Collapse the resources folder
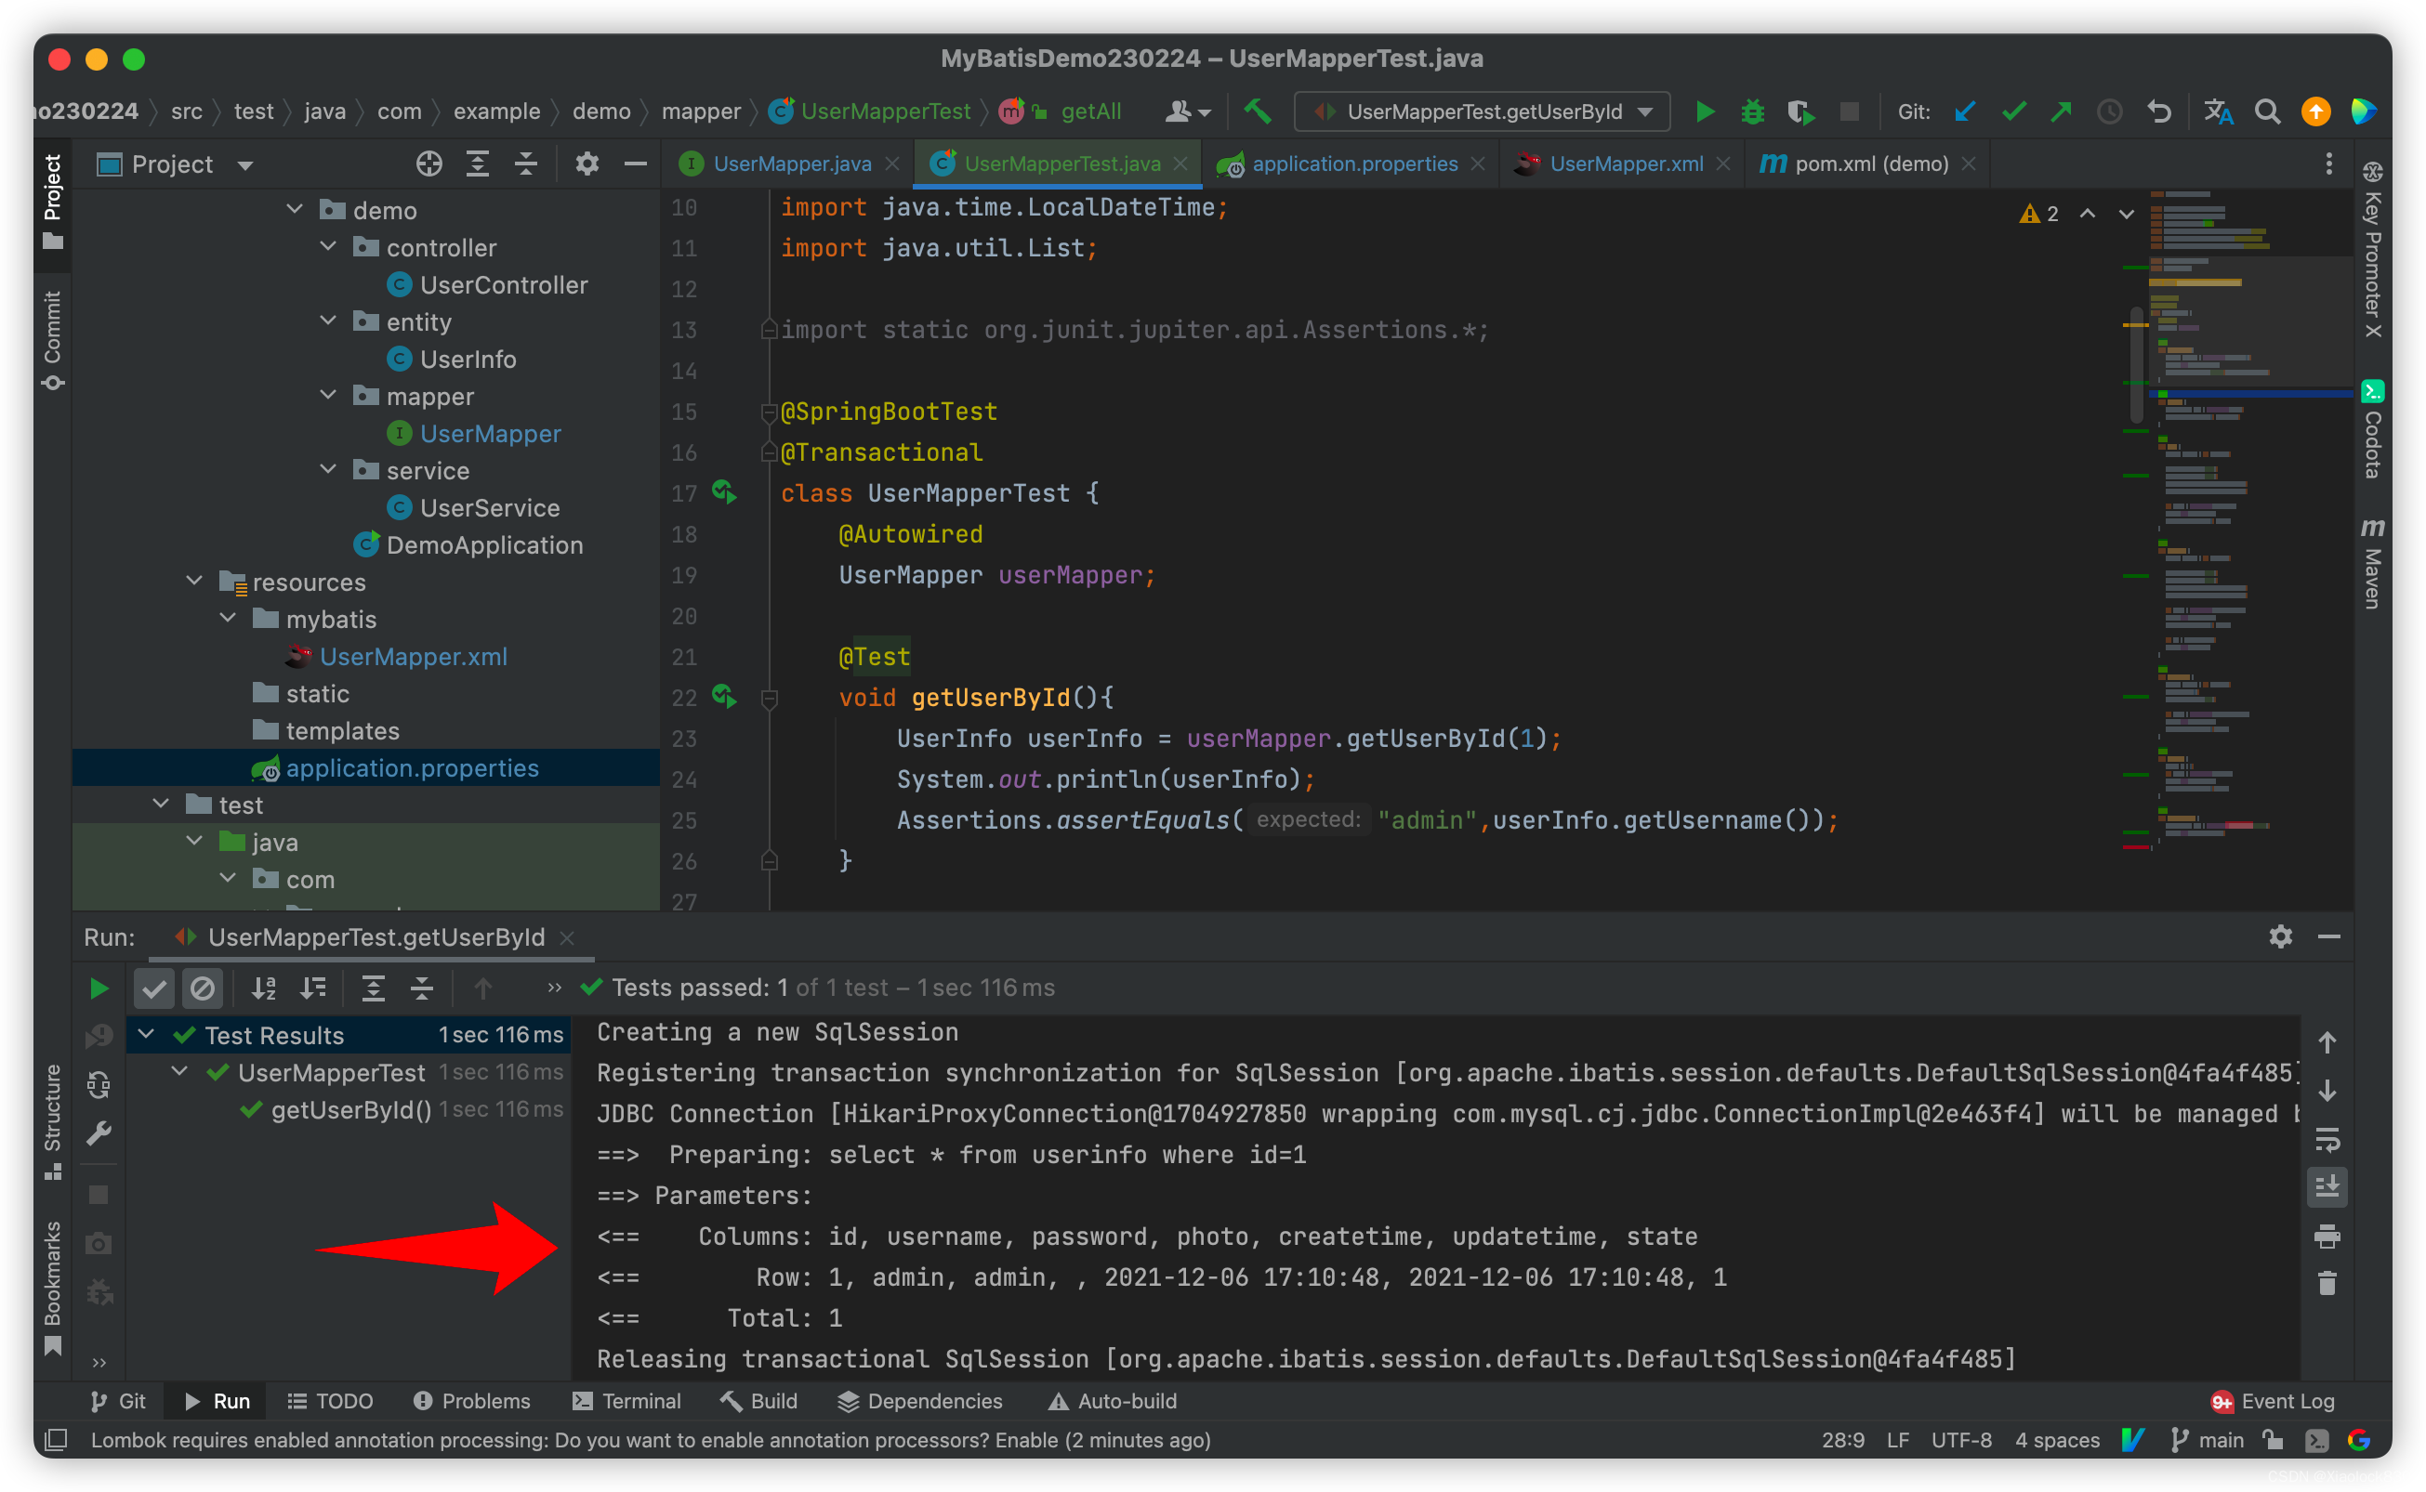2426x1492 pixels. click(194, 582)
